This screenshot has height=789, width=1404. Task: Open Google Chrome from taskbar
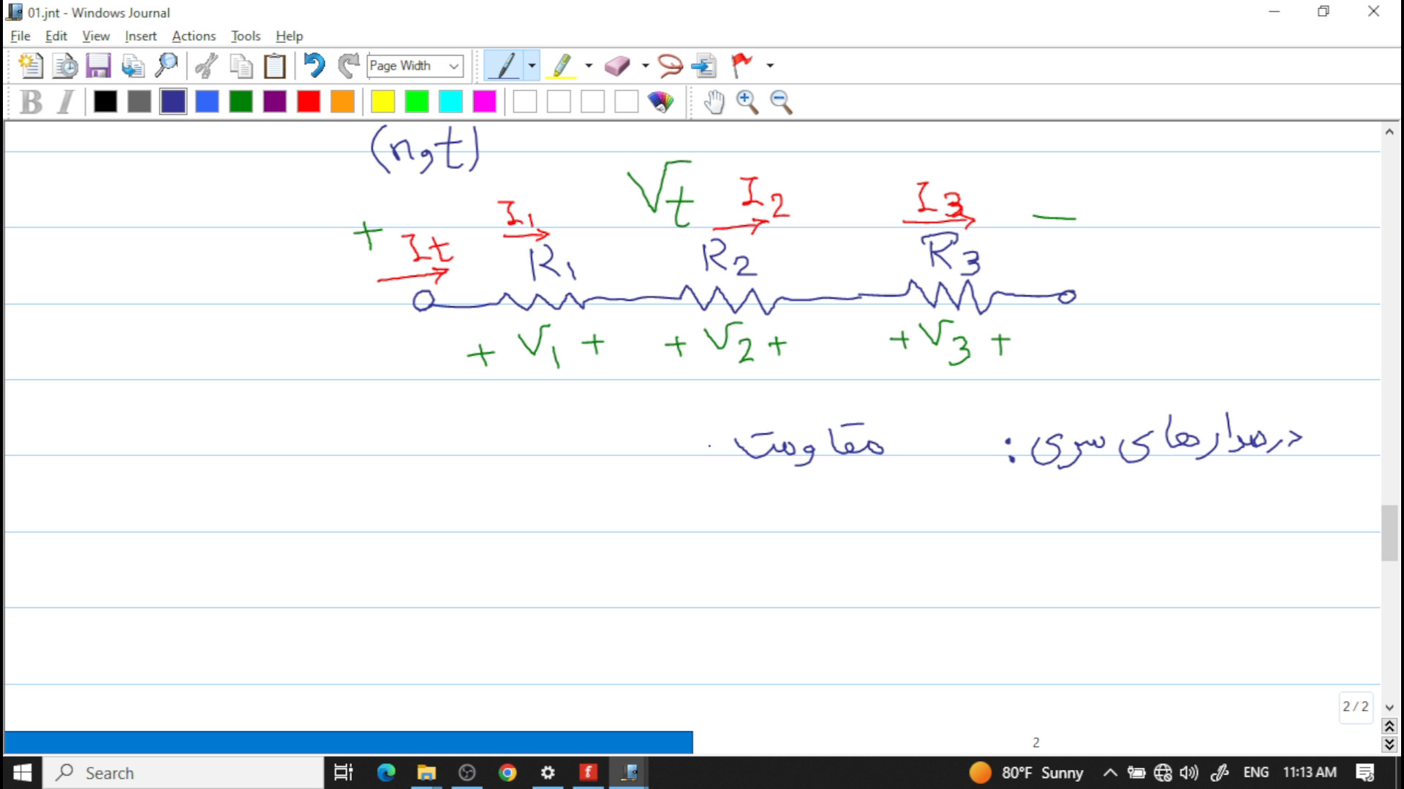coord(507,773)
